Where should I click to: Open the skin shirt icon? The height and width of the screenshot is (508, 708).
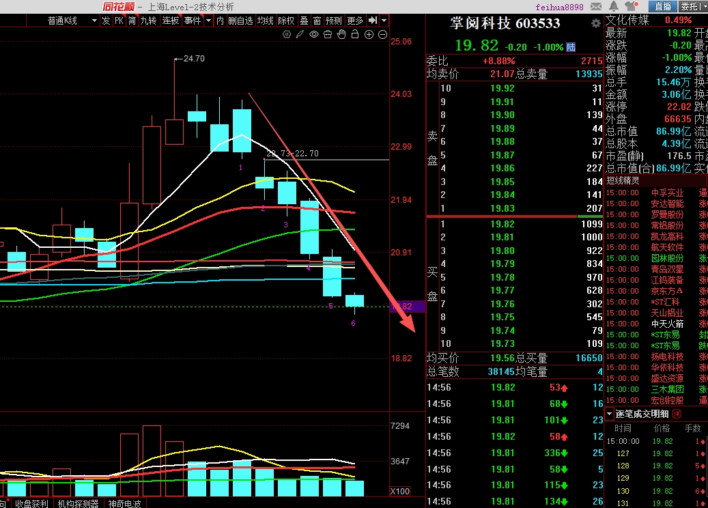pyautogui.click(x=631, y=6)
